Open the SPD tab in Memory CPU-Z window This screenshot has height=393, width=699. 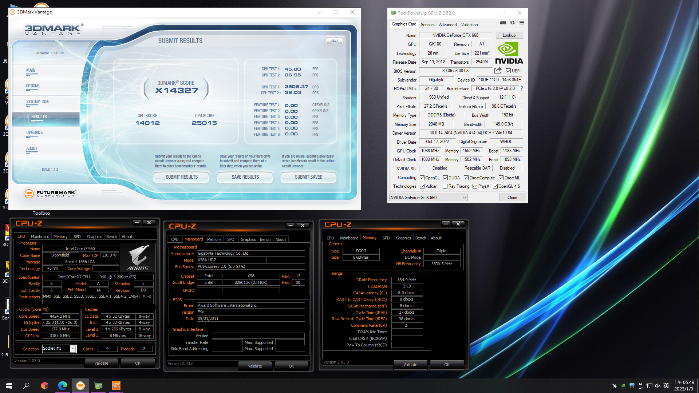386,238
